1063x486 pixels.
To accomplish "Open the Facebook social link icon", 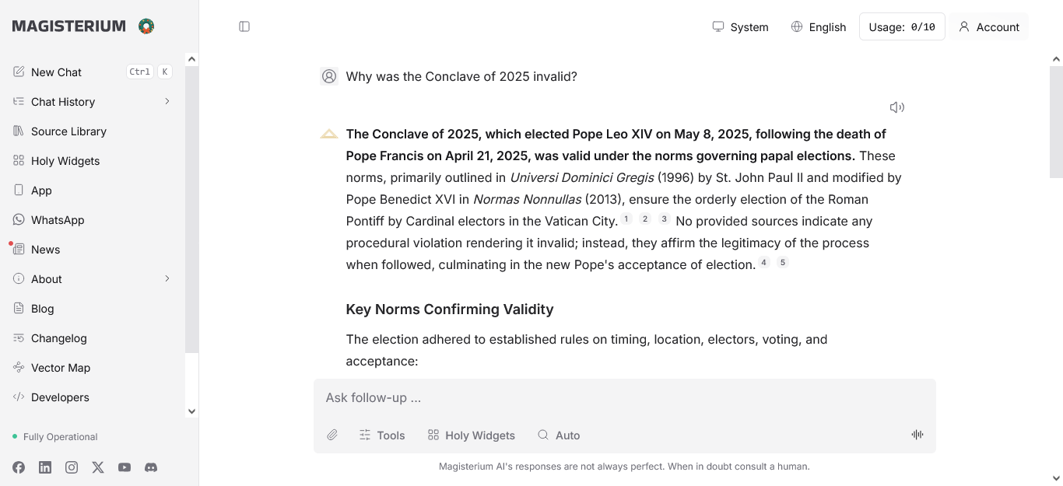I will (19, 467).
